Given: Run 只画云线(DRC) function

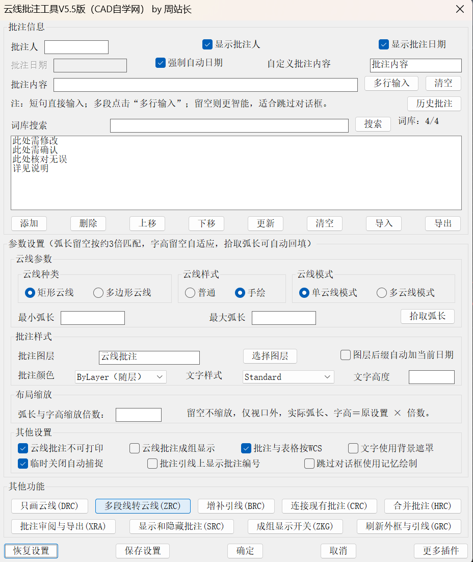Looking at the screenshot, I should click(49, 506).
